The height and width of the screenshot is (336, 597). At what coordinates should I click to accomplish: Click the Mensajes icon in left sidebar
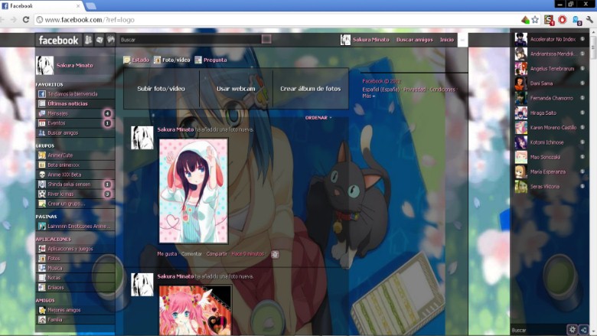coord(42,113)
